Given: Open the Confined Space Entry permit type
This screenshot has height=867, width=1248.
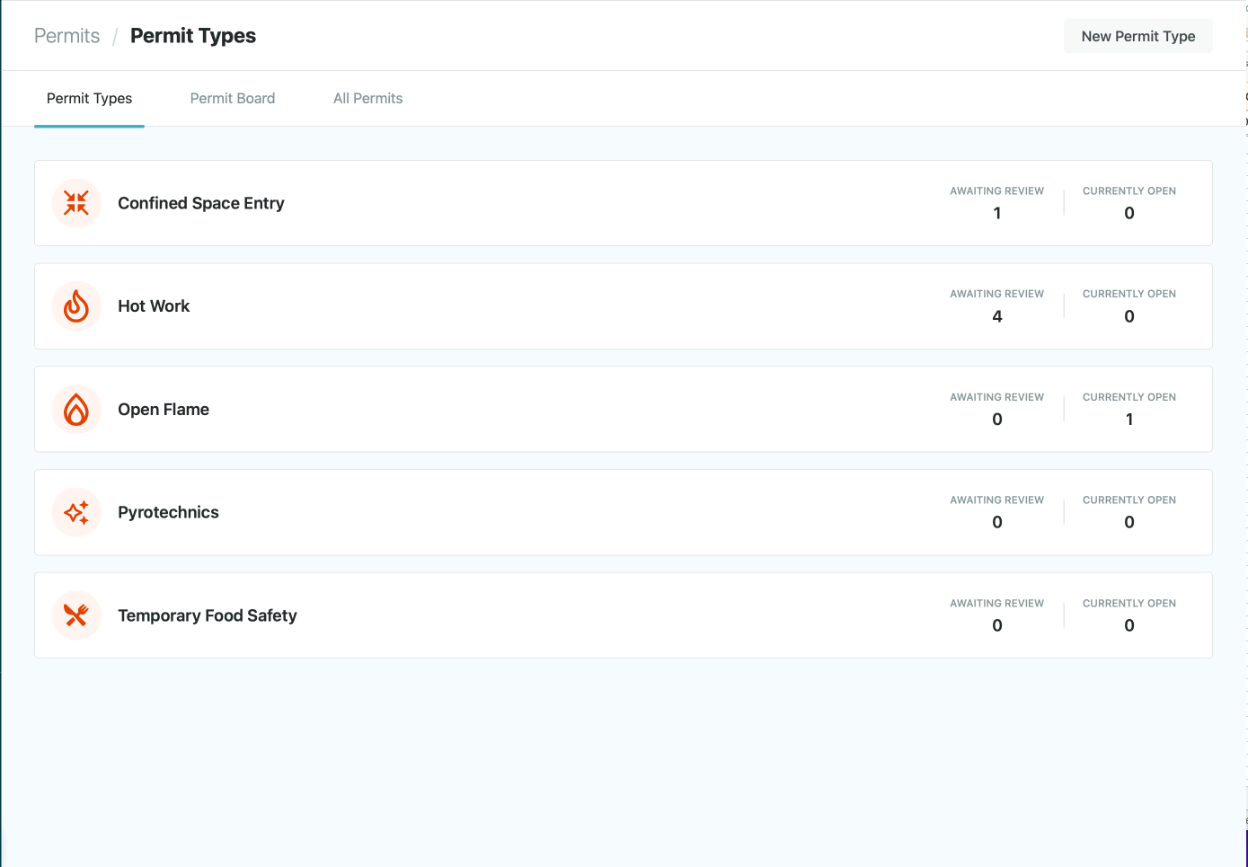Looking at the screenshot, I should (x=201, y=203).
